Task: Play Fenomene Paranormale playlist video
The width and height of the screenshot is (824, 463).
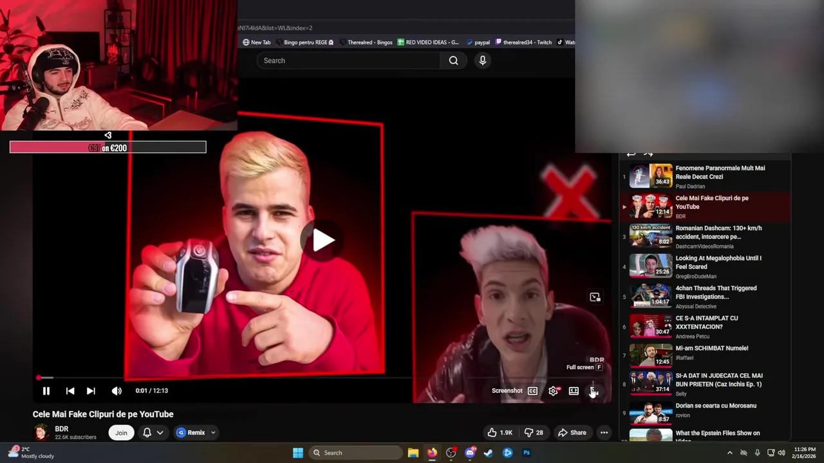Action: 706,176
